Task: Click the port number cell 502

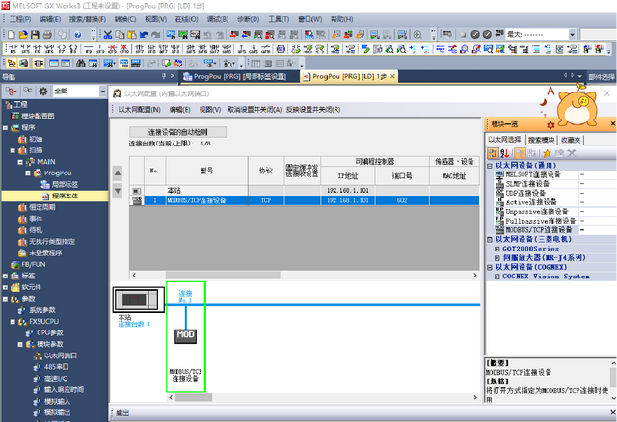Action: [x=402, y=200]
